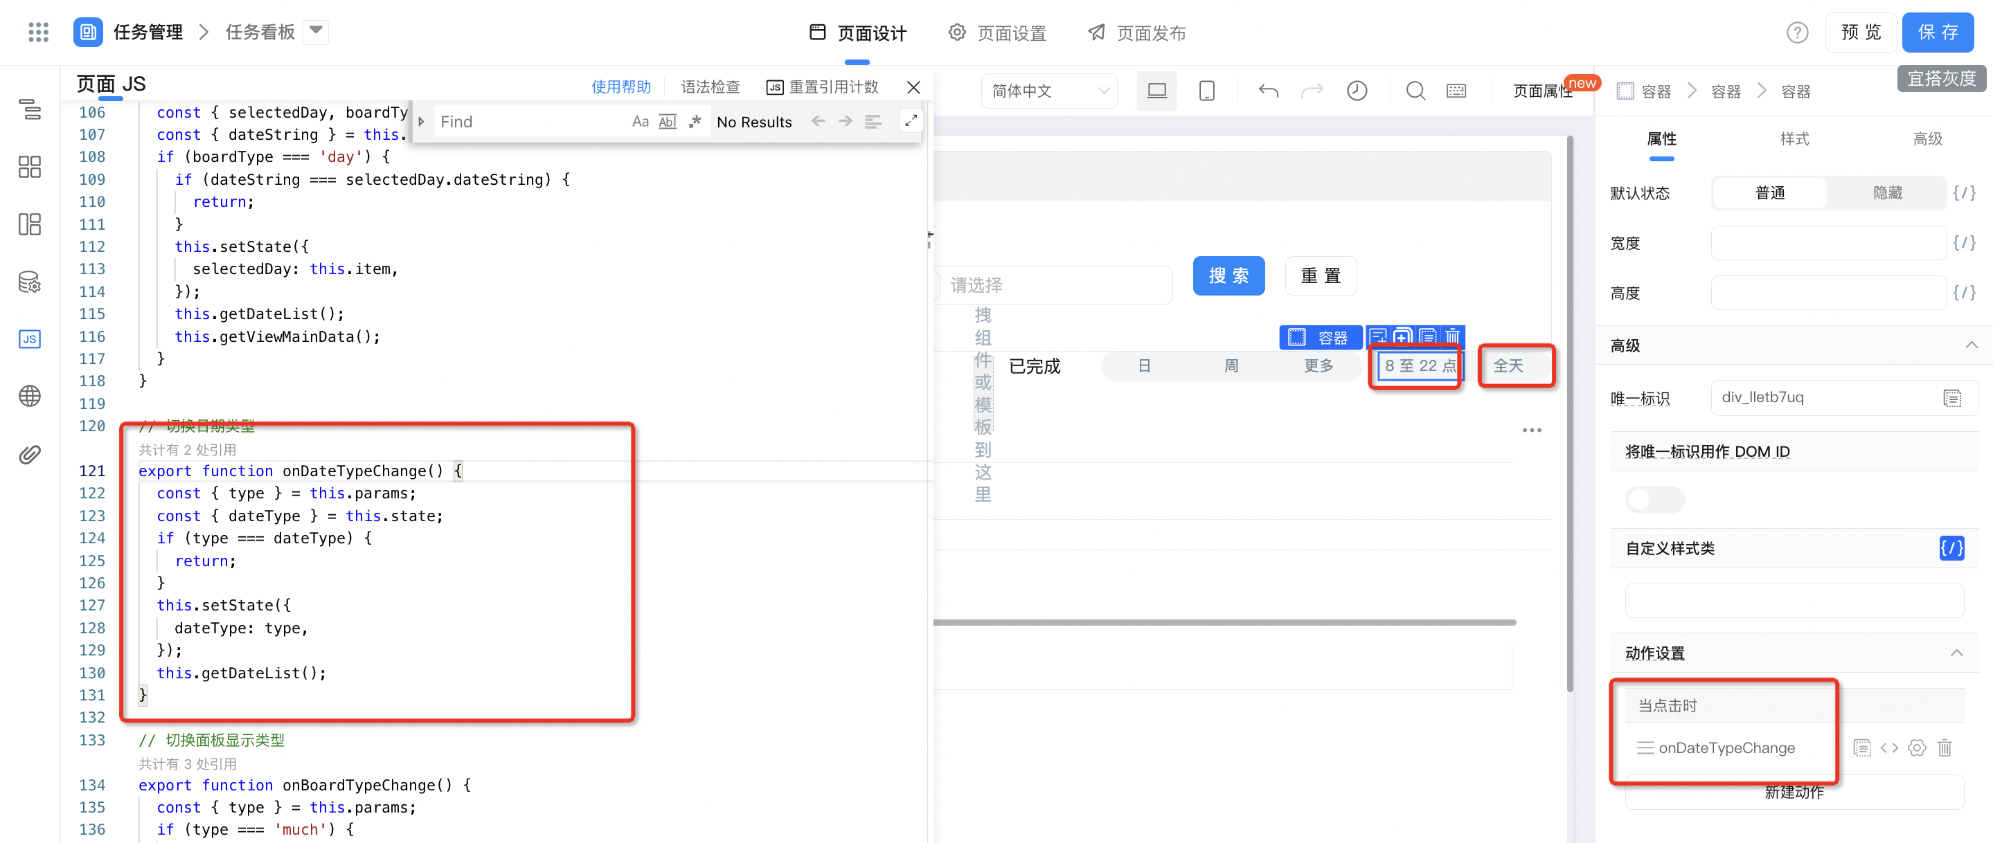Open the 简体中文 language dropdown

point(1049,91)
